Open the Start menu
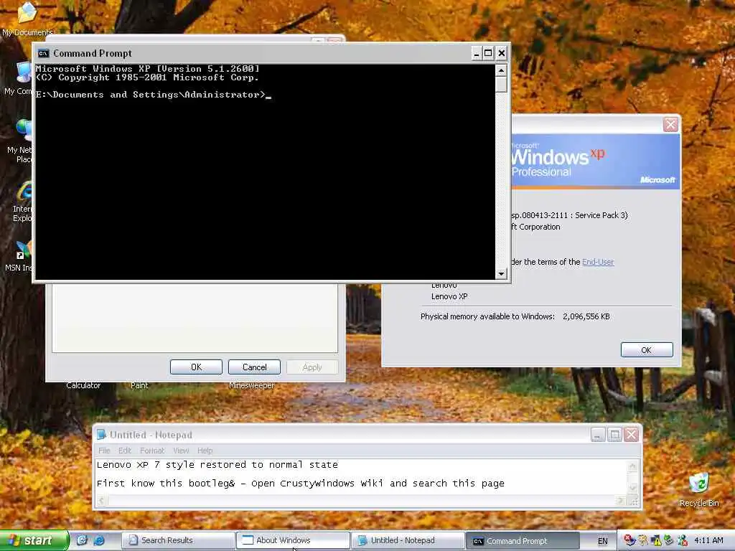Screen dimensions: 735x551 34,540
